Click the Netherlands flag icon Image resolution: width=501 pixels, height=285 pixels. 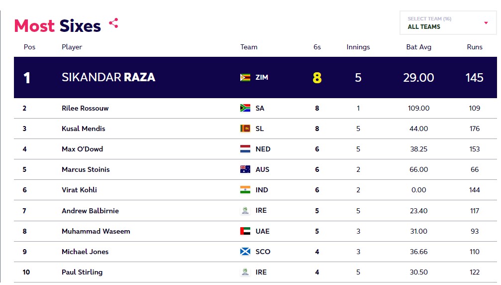[x=245, y=149]
